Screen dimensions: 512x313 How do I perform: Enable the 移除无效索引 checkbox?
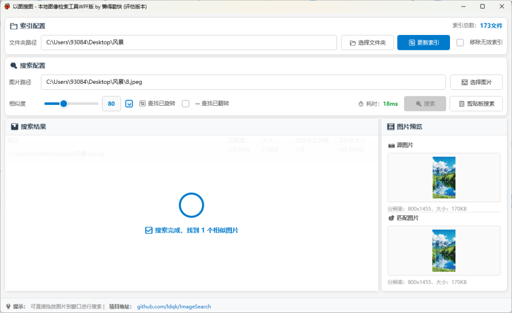(x=460, y=42)
